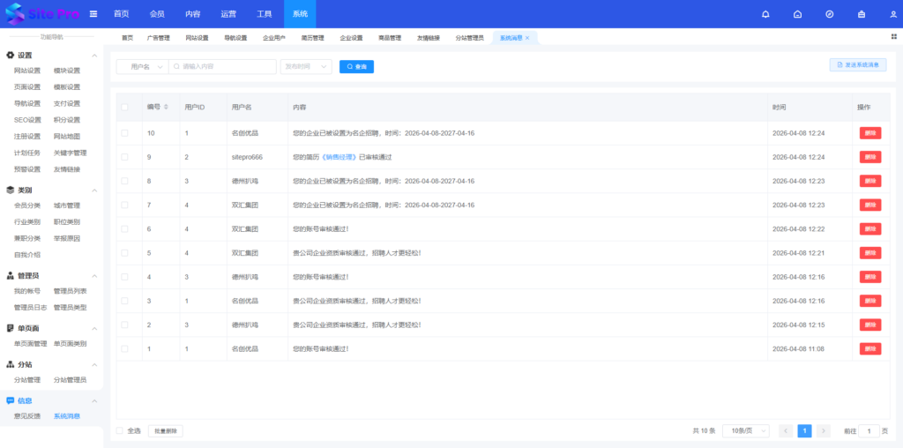The height and width of the screenshot is (448, 903).
Task: Click the grid icon at tab bar end
Action: point(894,36)
